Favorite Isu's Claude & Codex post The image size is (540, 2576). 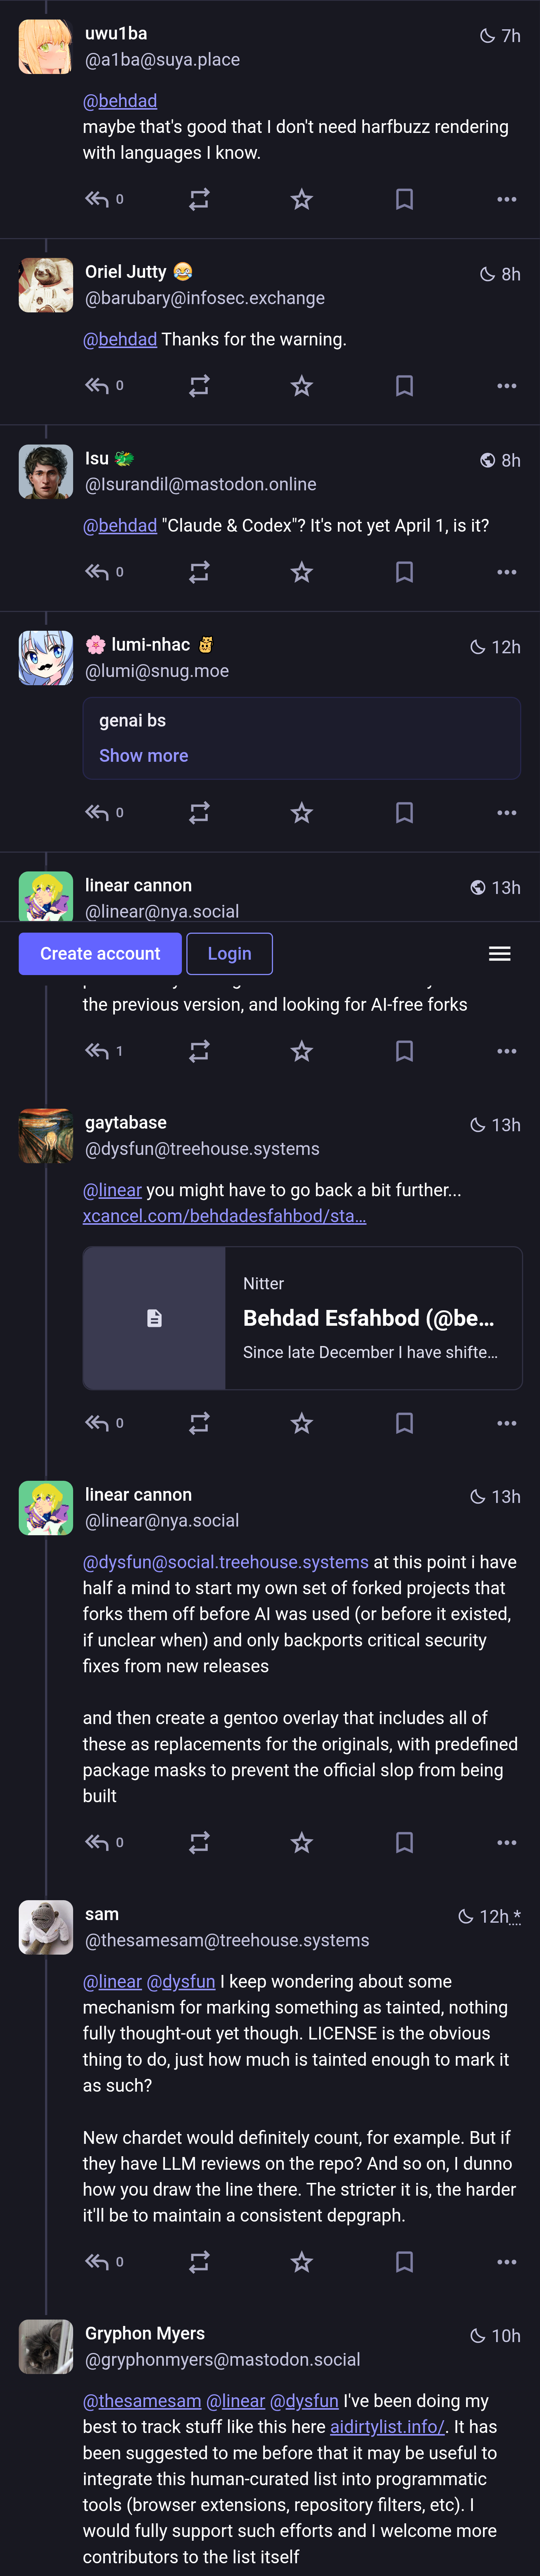[301, 572]
